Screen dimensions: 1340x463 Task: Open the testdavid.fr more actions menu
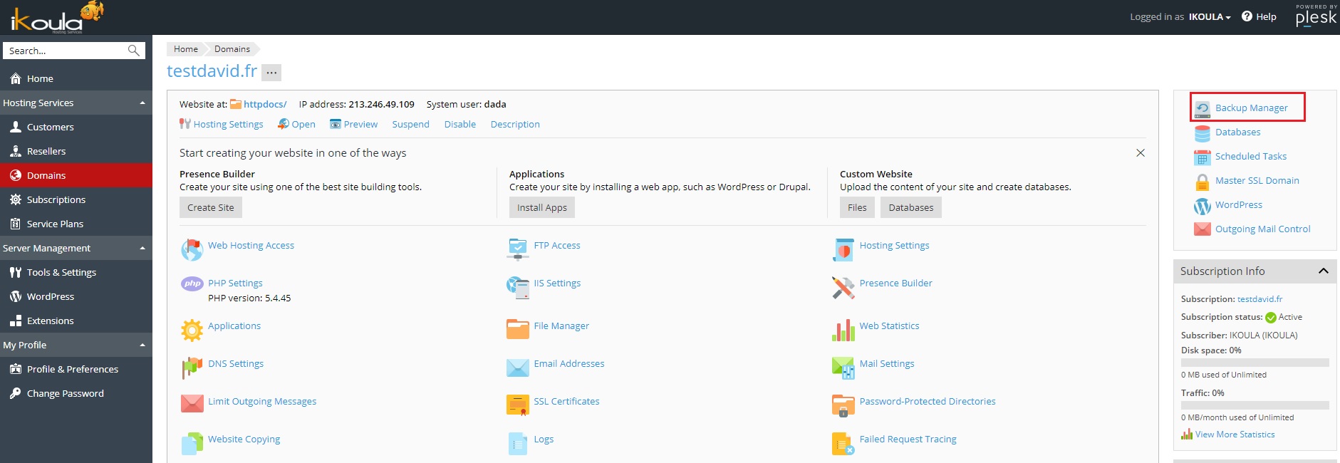click(271, 72)
